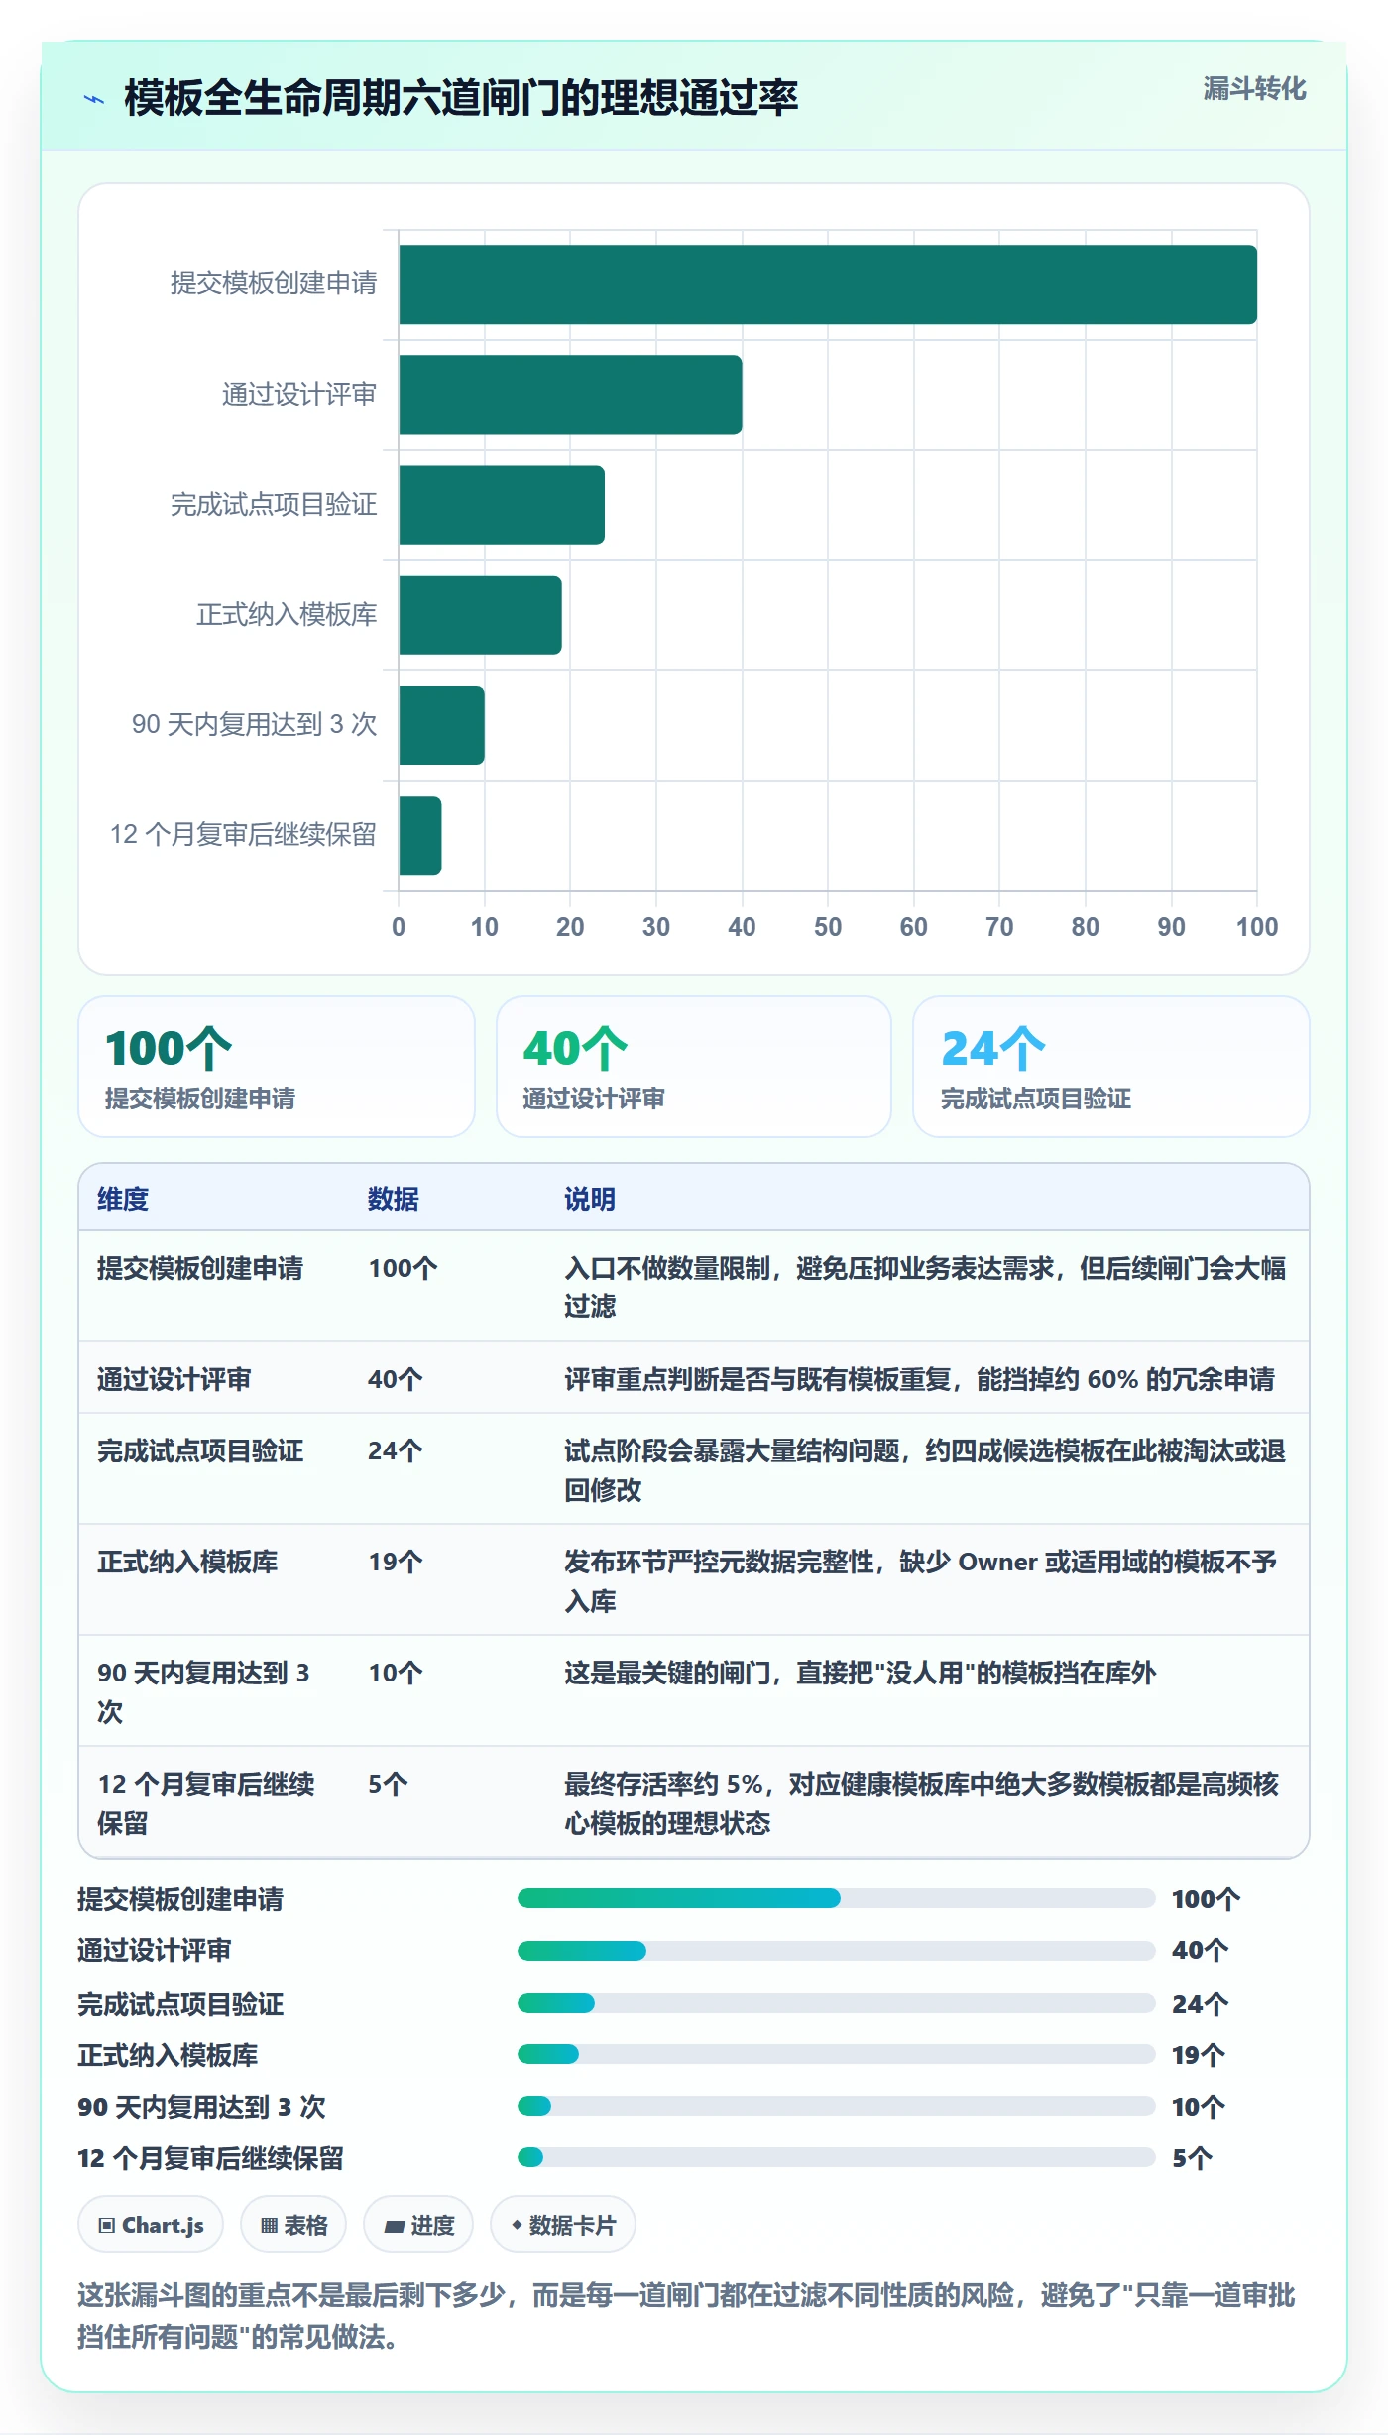The width and height of the screenshot is (1388, 2435).
Task: Select the 数据卡片 chip
Action: coord(563,2225)
